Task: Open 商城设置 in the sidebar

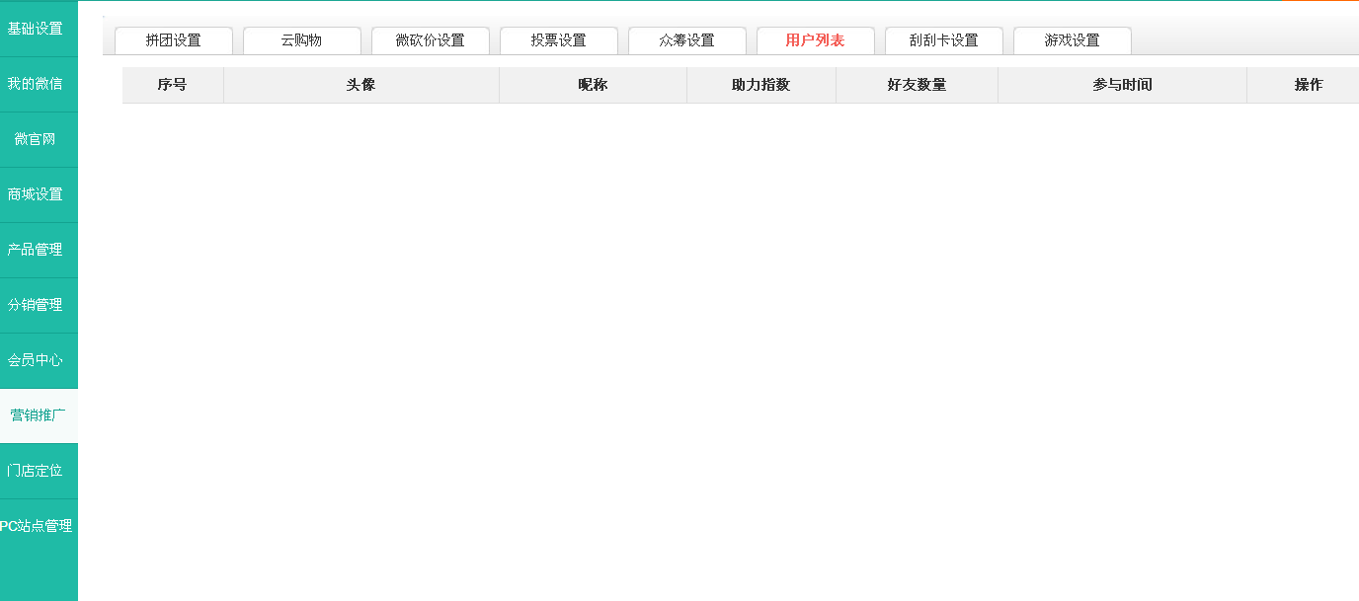Action: 36,194
